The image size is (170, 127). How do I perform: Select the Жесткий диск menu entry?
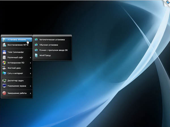point(17,68)
